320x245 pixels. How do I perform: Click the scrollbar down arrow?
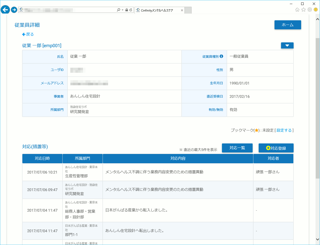pos(317,239)
